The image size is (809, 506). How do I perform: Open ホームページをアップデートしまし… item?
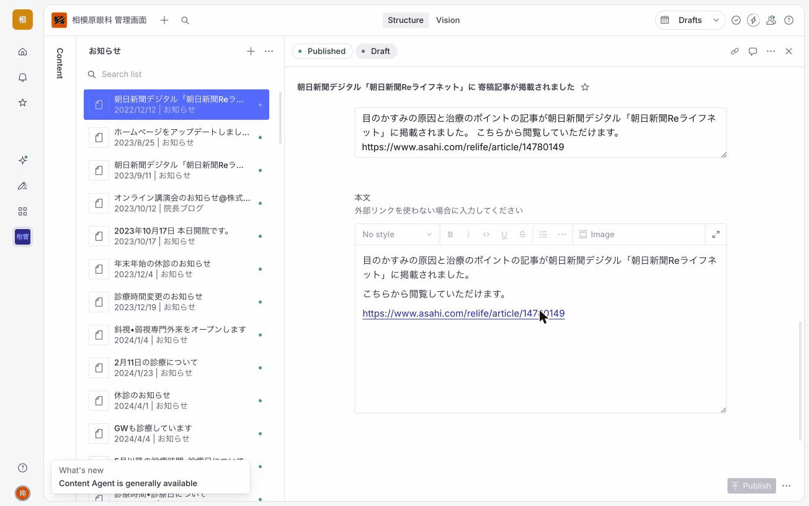coord(176,137)
